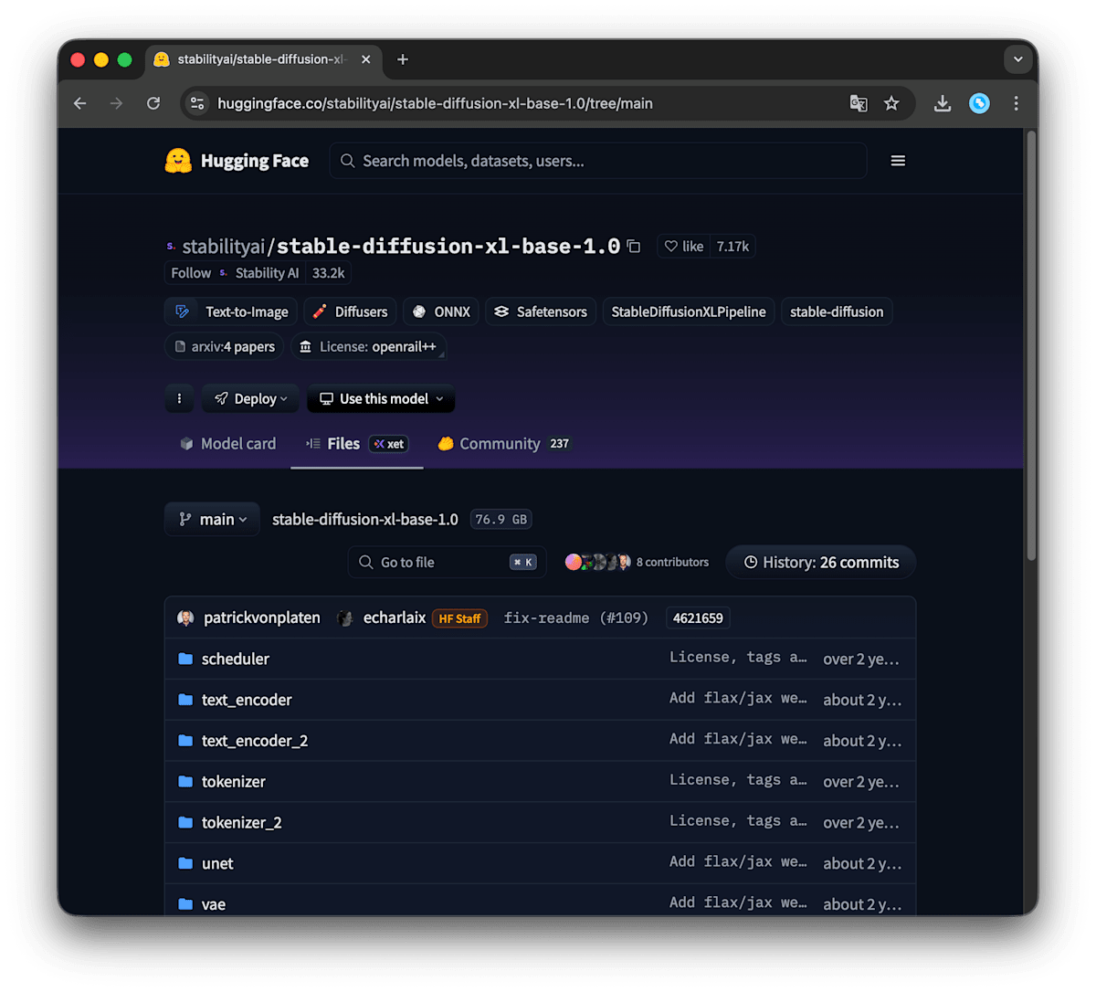This screenshot has width=1096, height=992.
Task: Expand the Deploy dropdown
Action: 250,399
